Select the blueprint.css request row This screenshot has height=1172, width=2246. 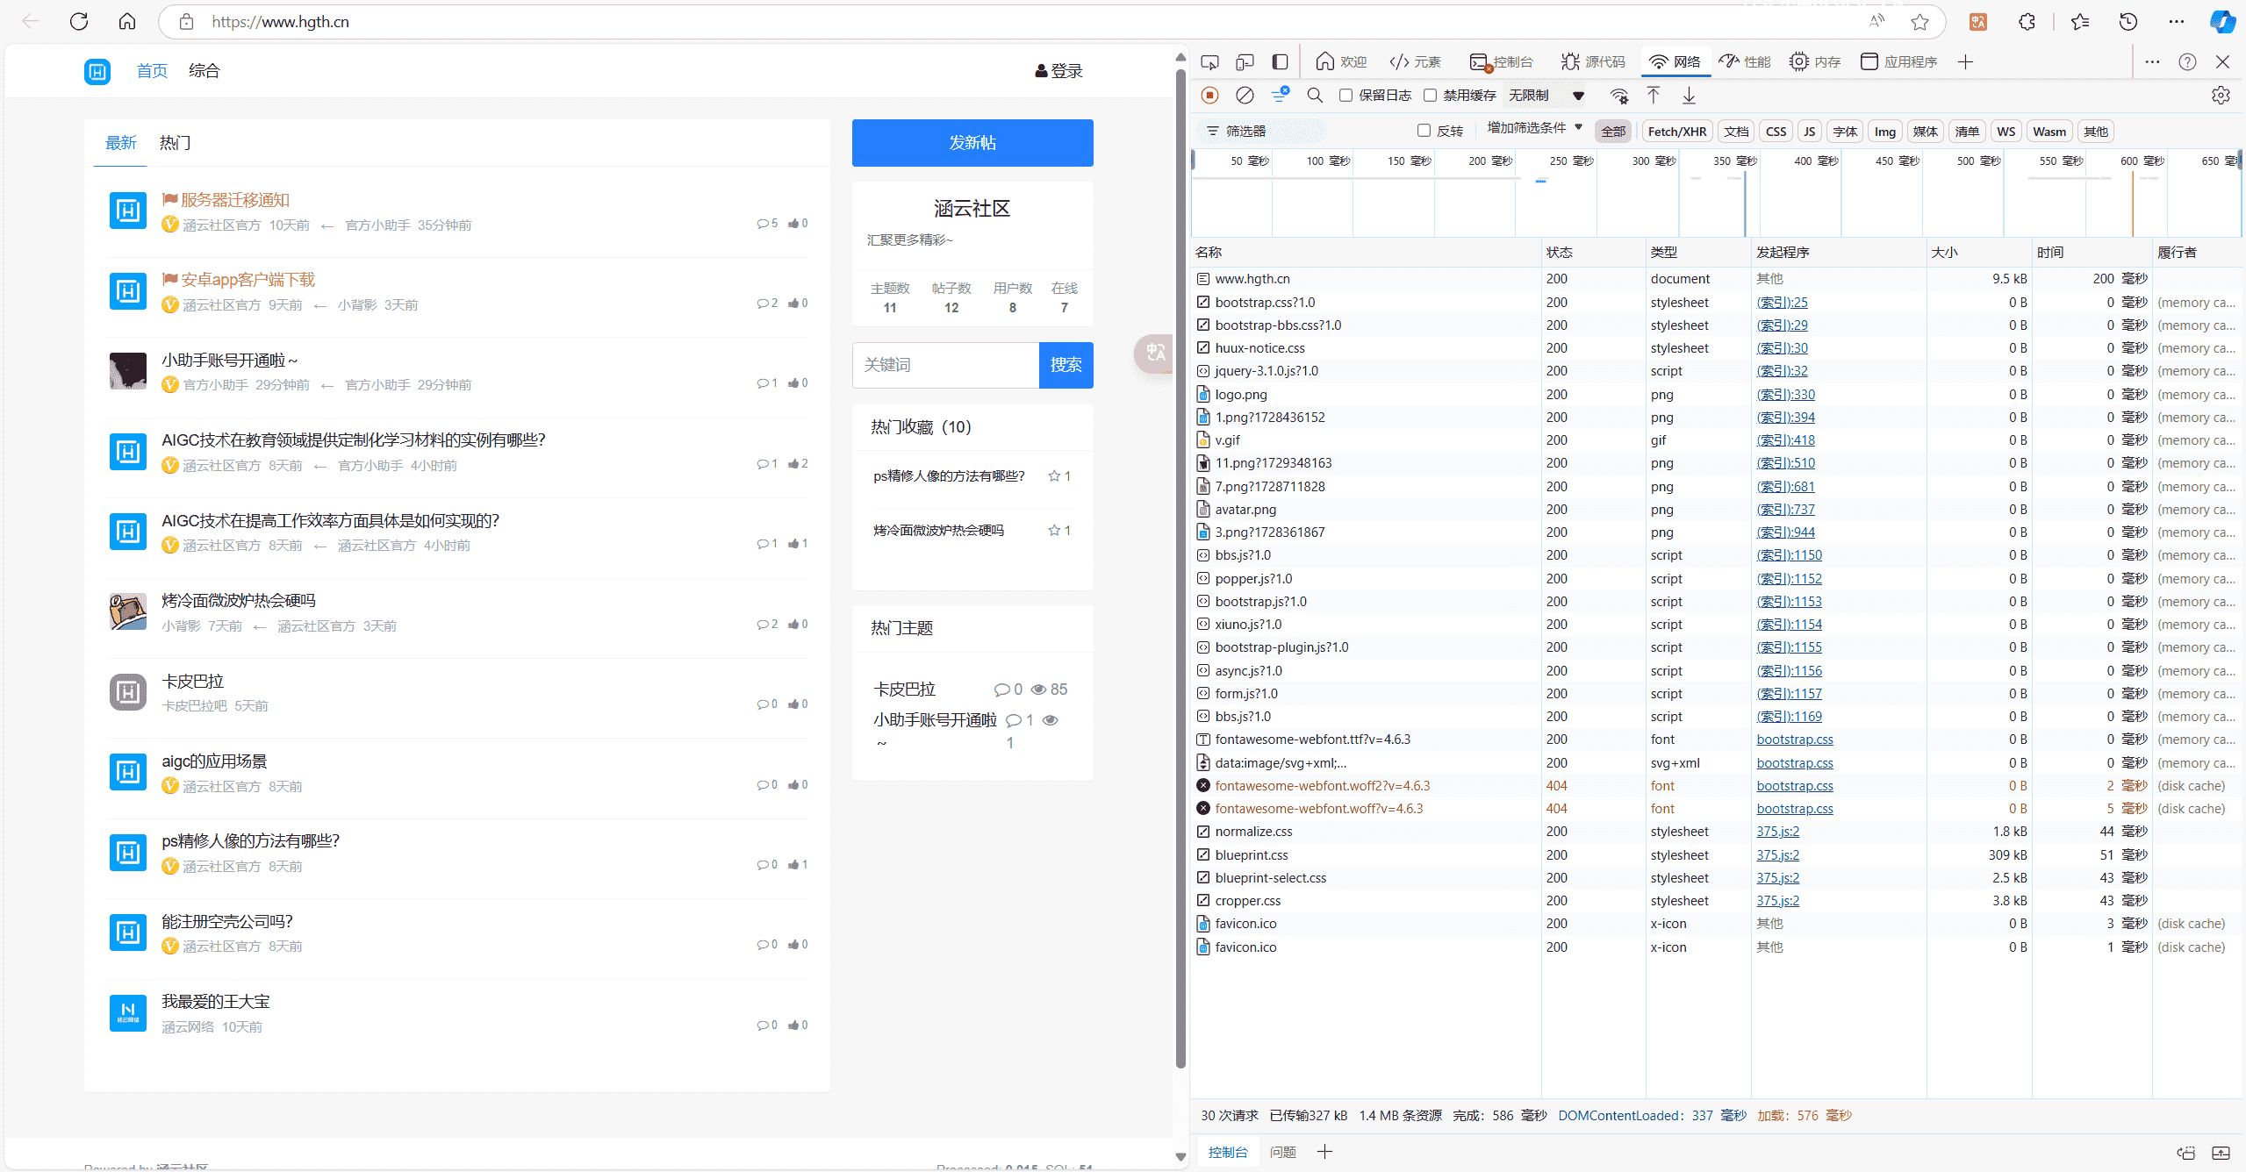(1716, 854)
